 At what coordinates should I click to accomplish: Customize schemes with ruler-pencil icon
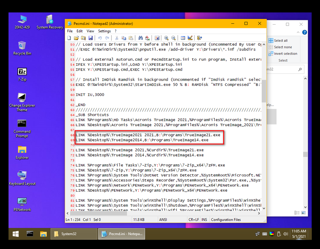click(190, 38)
